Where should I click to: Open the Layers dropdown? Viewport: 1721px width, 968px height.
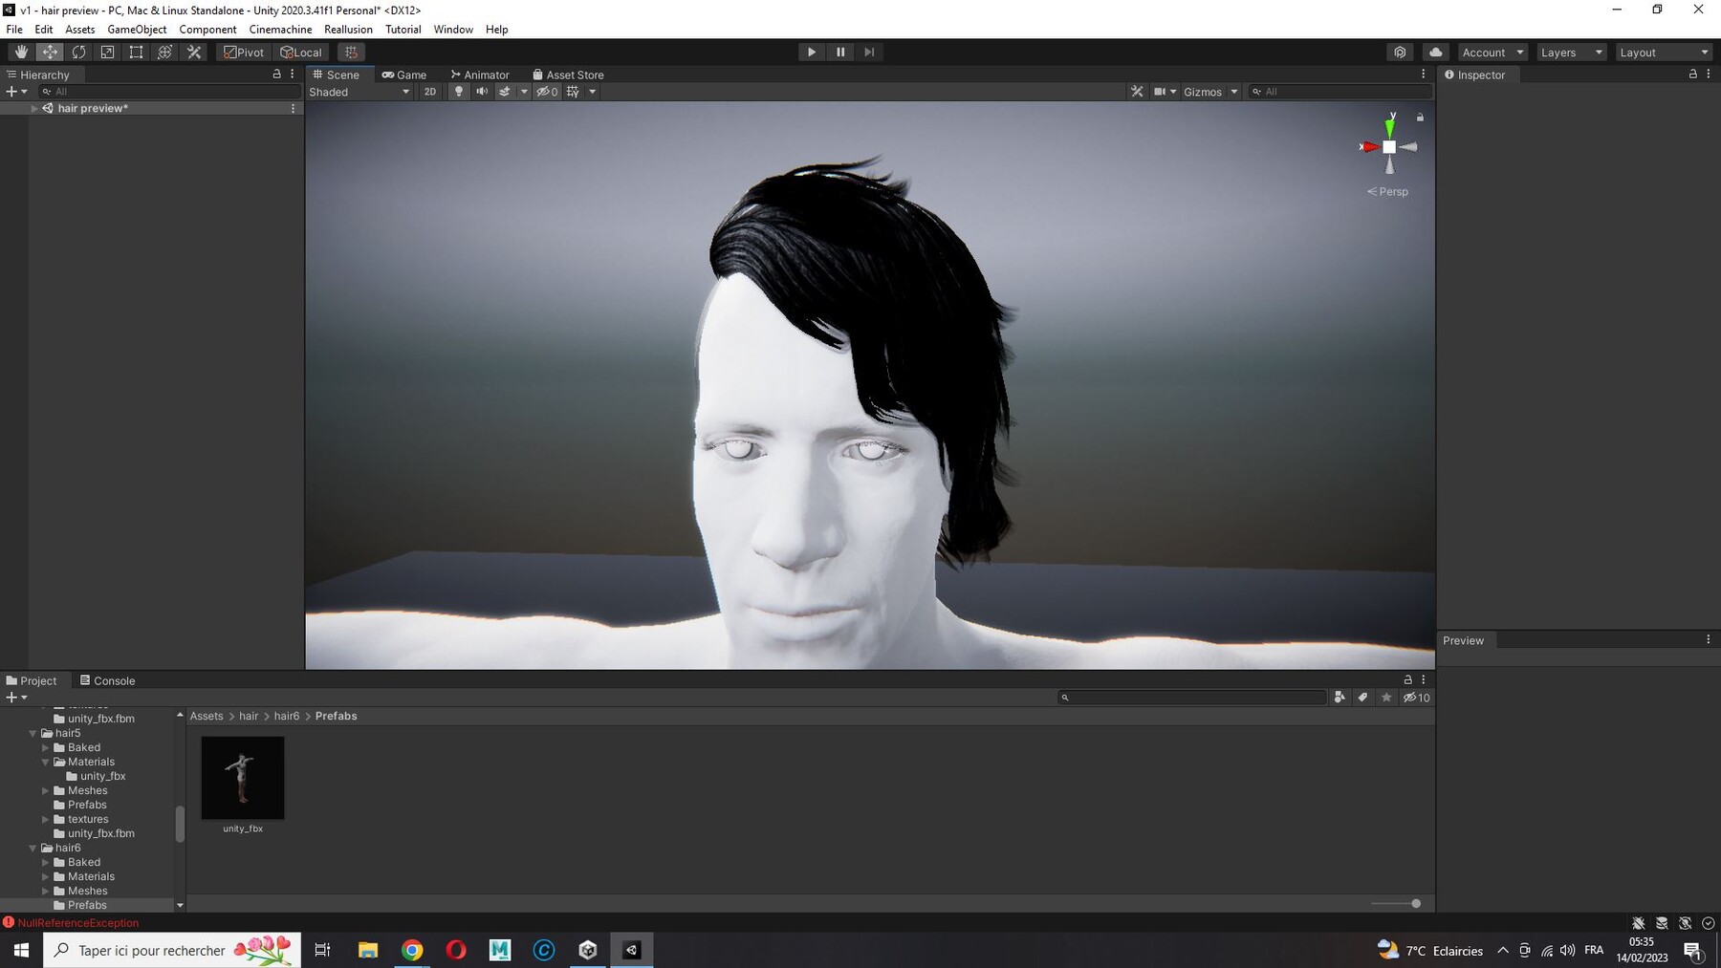click(x=1571, y=53)
